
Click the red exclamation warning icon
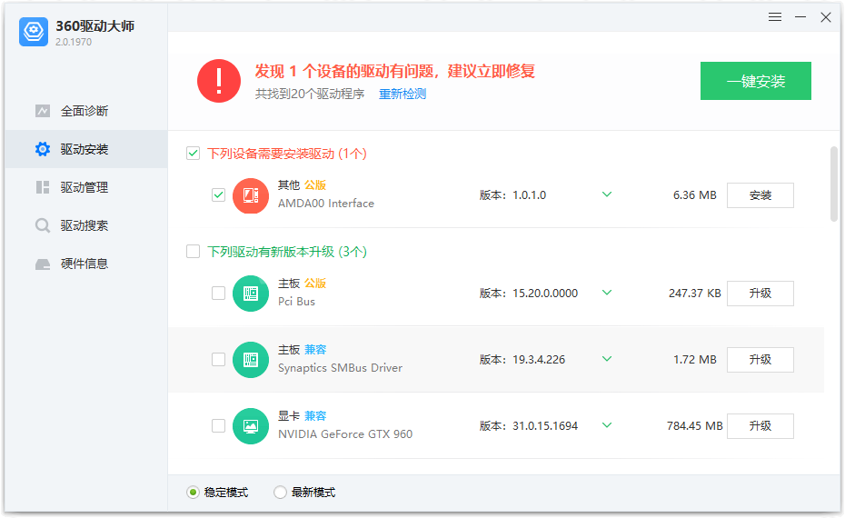pos(219,81)
